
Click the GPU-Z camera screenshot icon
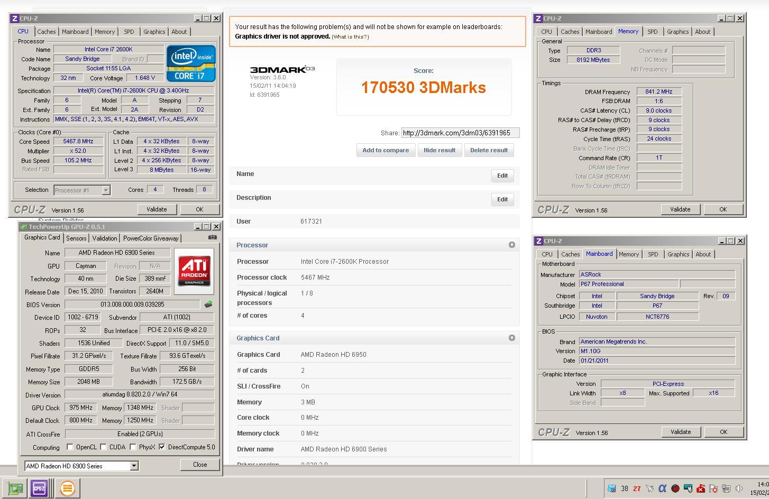point(213,237)
